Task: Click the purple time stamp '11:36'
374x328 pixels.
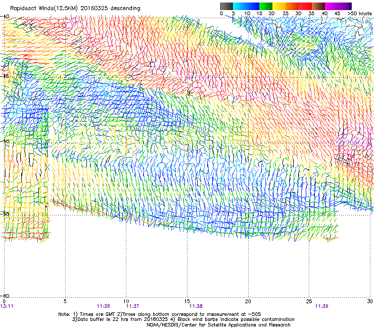Action: click(103, 306)
